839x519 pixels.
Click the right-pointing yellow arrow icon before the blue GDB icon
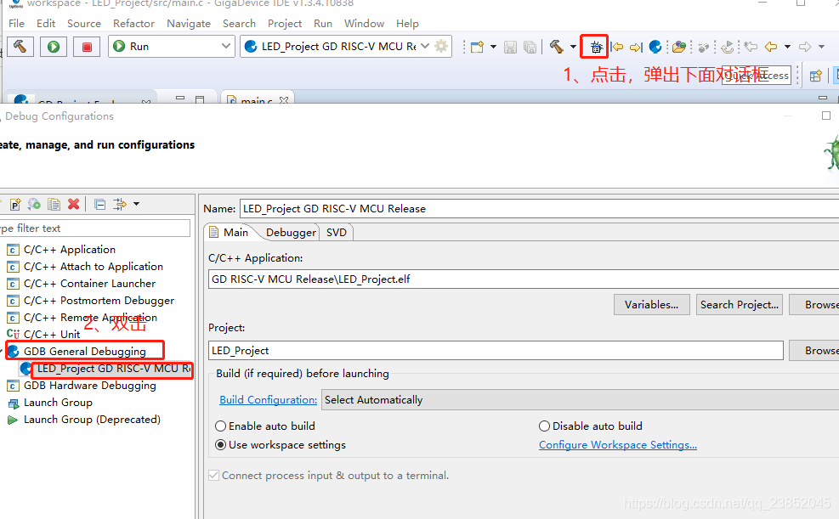click(x=636, y=47)
